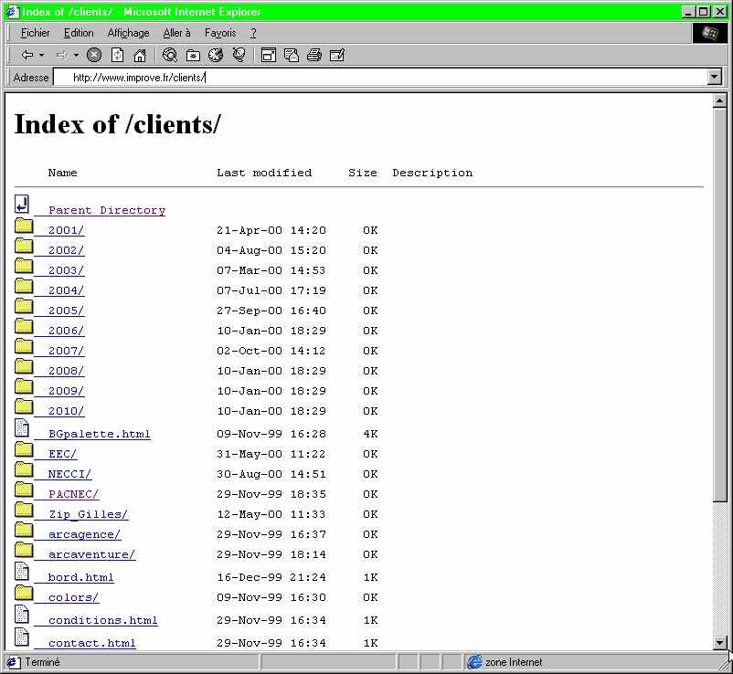Toggle the Fullscreen toolbar icon
733x674 pixels.
tap(269, 55)
